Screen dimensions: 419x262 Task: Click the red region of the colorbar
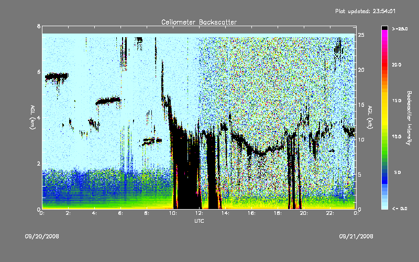pos(384,65)
